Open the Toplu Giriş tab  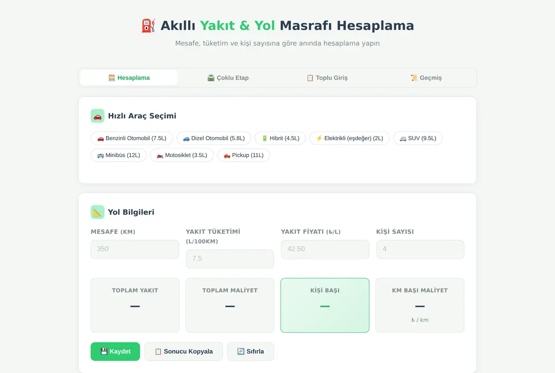(x=327, y=78)
